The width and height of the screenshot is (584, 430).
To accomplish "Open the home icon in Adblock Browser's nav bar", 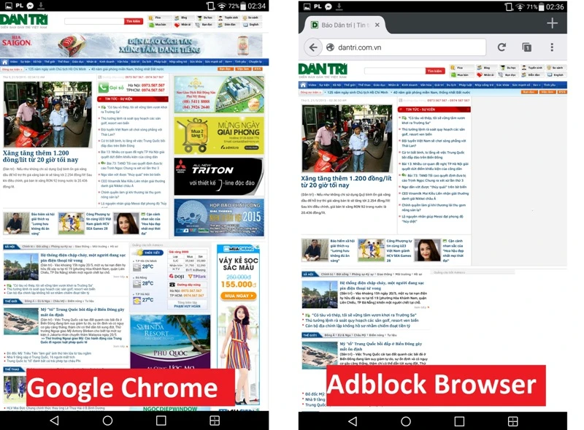I will point(304,85).
